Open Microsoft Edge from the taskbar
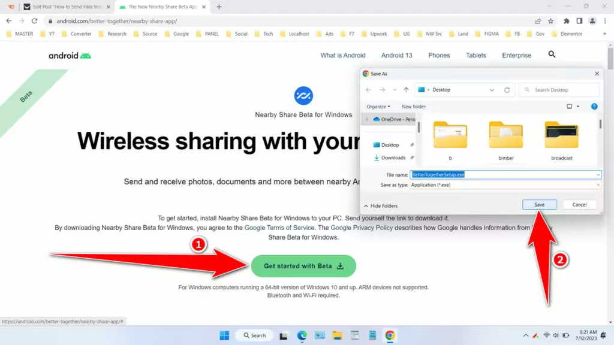Viewport: 614px width, 345px height. tap(302, 335)
